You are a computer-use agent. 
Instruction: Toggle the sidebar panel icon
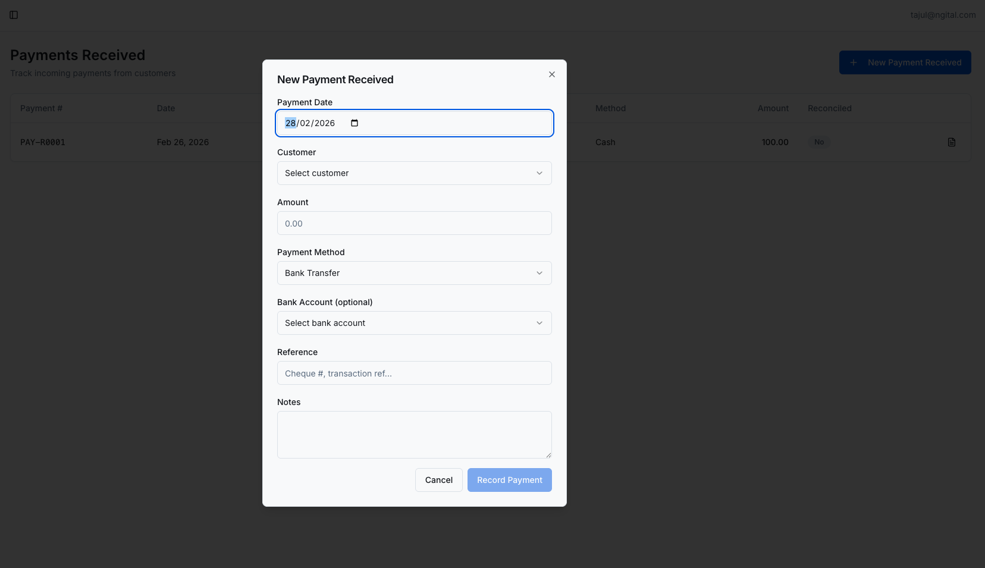(14, 15)
